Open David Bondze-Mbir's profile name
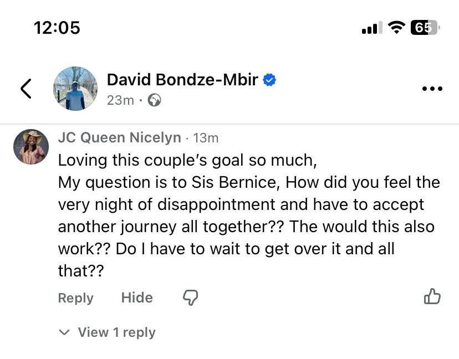The width and height of the screenshot is (459, 359). (182, 80)
